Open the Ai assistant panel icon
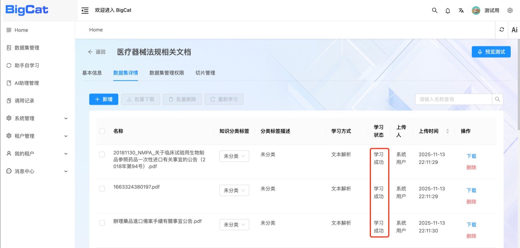Viewport: 520px width, 248px height. (514, 30)
